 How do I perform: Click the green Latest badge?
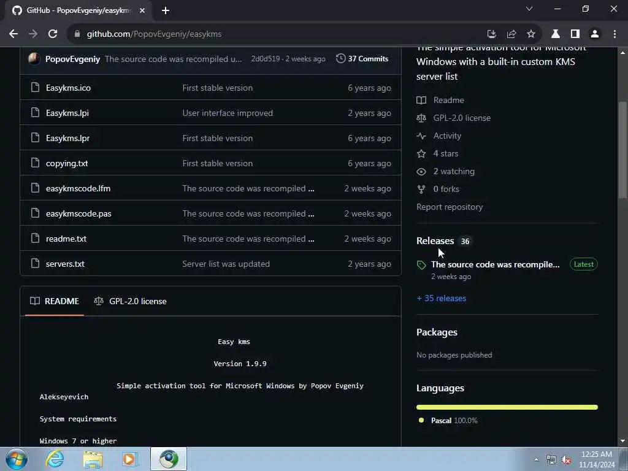pos(584,264)
